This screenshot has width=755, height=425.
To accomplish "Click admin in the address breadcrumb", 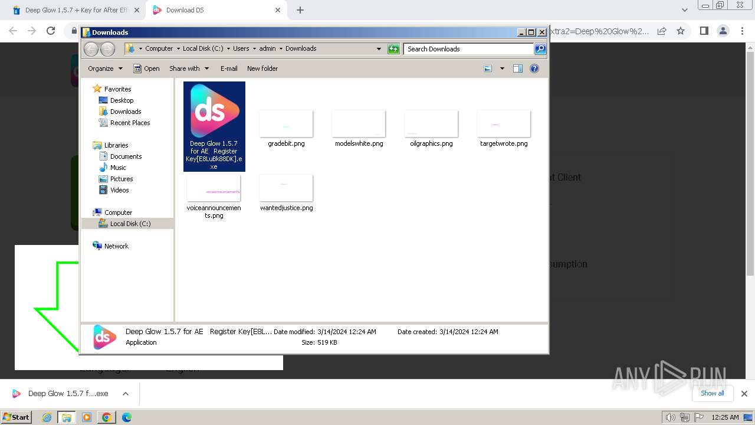I will tap(267, 49).
